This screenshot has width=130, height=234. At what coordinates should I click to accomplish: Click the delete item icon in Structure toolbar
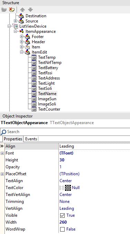(x=11, y=10)
